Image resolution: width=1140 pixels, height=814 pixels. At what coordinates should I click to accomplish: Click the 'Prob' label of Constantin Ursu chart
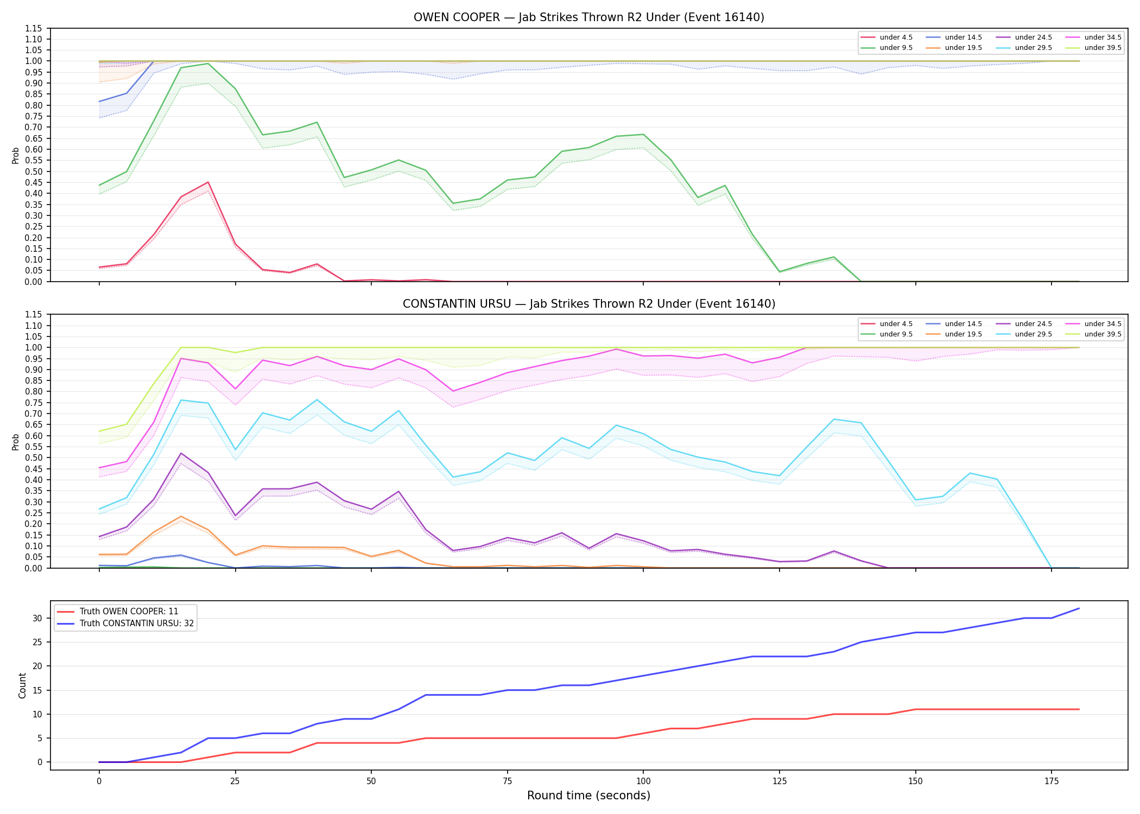(x=16, y=442)
